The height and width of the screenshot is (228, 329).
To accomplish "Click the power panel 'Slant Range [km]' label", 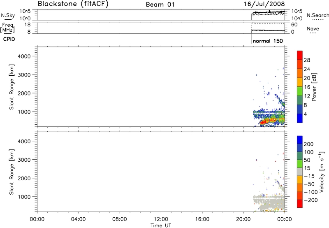I will coord(12,87).
